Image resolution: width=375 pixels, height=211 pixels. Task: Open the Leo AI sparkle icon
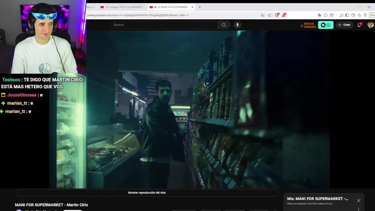click(x=359, y=15)
